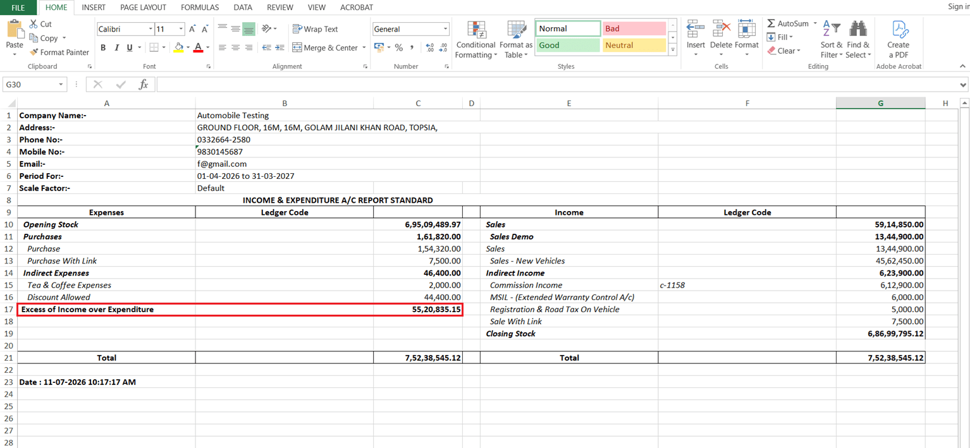Toggle Italic formatting

tap(117, 47)
